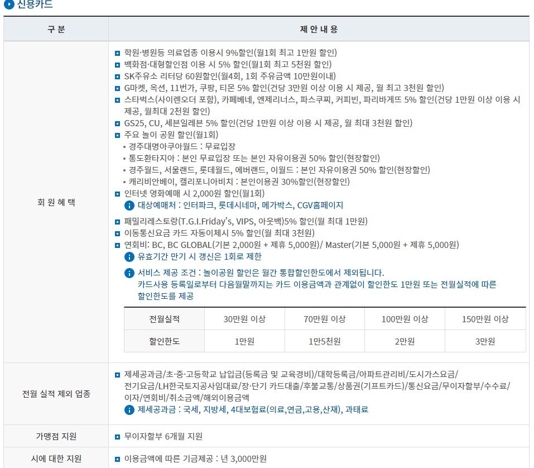Click bullet icon before 무이자할부 6개월 지원
The height and width of the screenshot is (468, 534).
[x=118, y=437]
